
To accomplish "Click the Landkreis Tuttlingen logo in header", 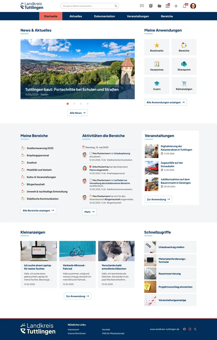I will click(32, 6).
